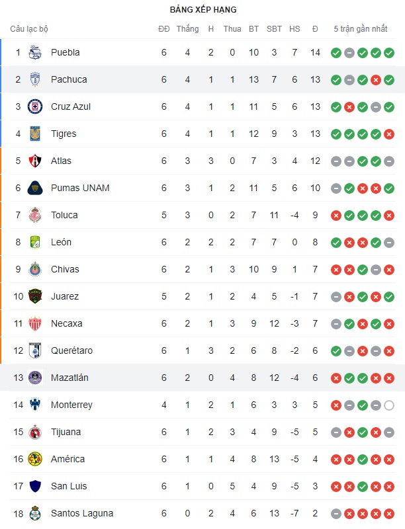Click the Atlas club crest
Viewport: 405px width, 529px height.
[35, 161]
